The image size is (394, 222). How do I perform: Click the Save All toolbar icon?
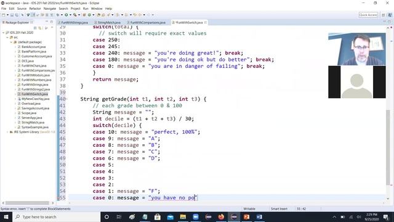(17, 15)
